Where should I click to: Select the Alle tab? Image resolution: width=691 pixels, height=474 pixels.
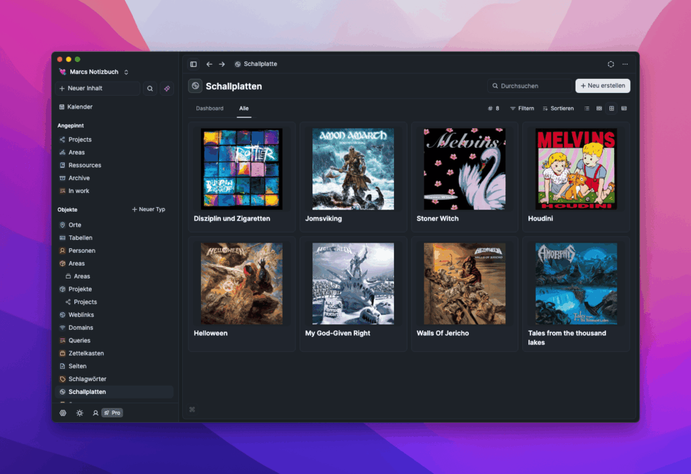(x=244, y=109)
